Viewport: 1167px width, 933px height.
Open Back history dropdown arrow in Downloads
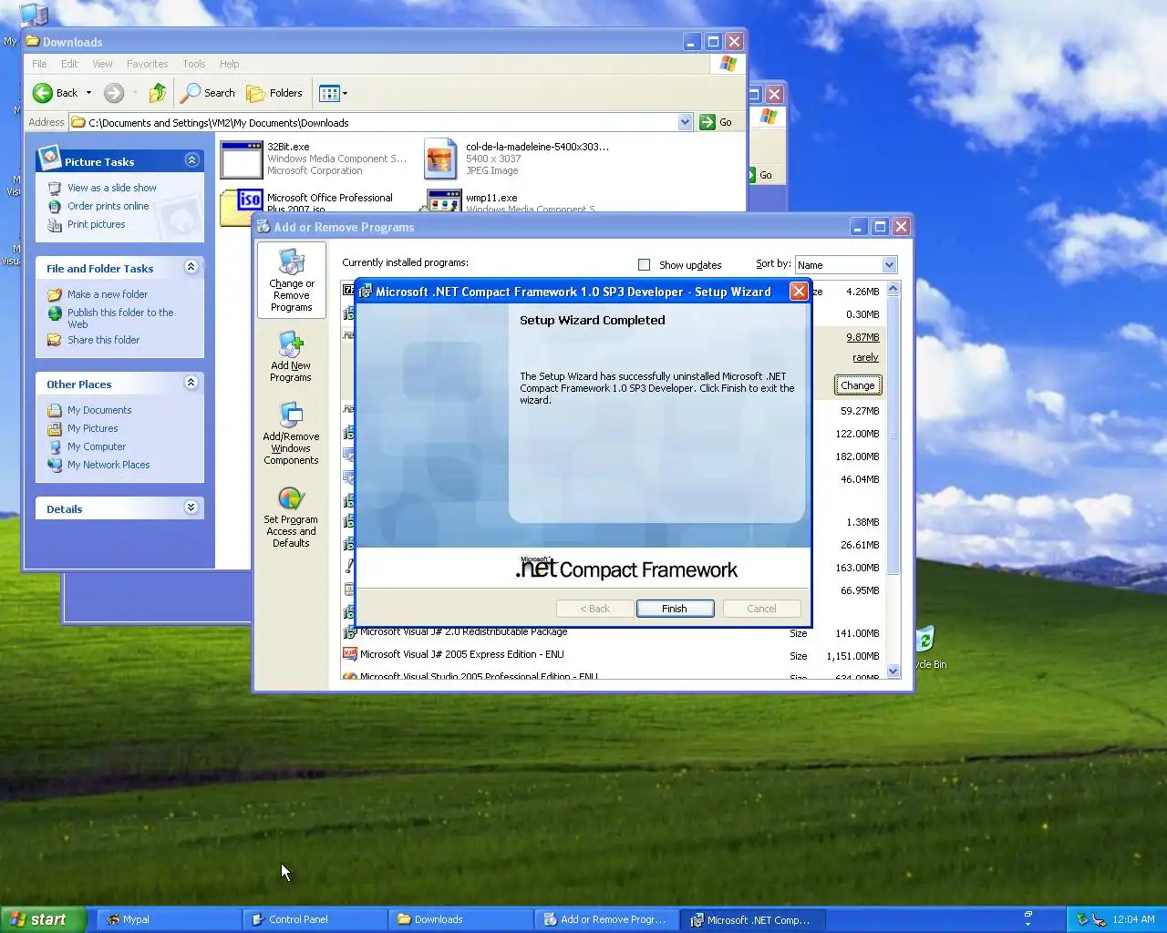point(88,93)
